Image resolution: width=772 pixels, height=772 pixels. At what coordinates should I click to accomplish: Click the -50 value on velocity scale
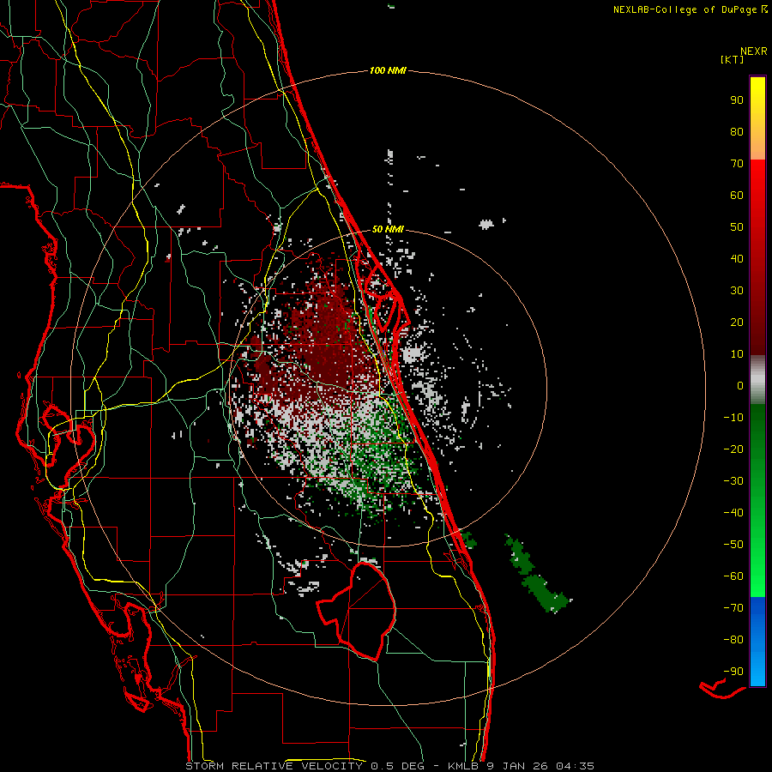coord(733,544)
